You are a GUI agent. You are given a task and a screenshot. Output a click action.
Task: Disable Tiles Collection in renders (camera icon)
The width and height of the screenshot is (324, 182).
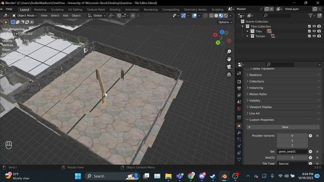(319, 26)
